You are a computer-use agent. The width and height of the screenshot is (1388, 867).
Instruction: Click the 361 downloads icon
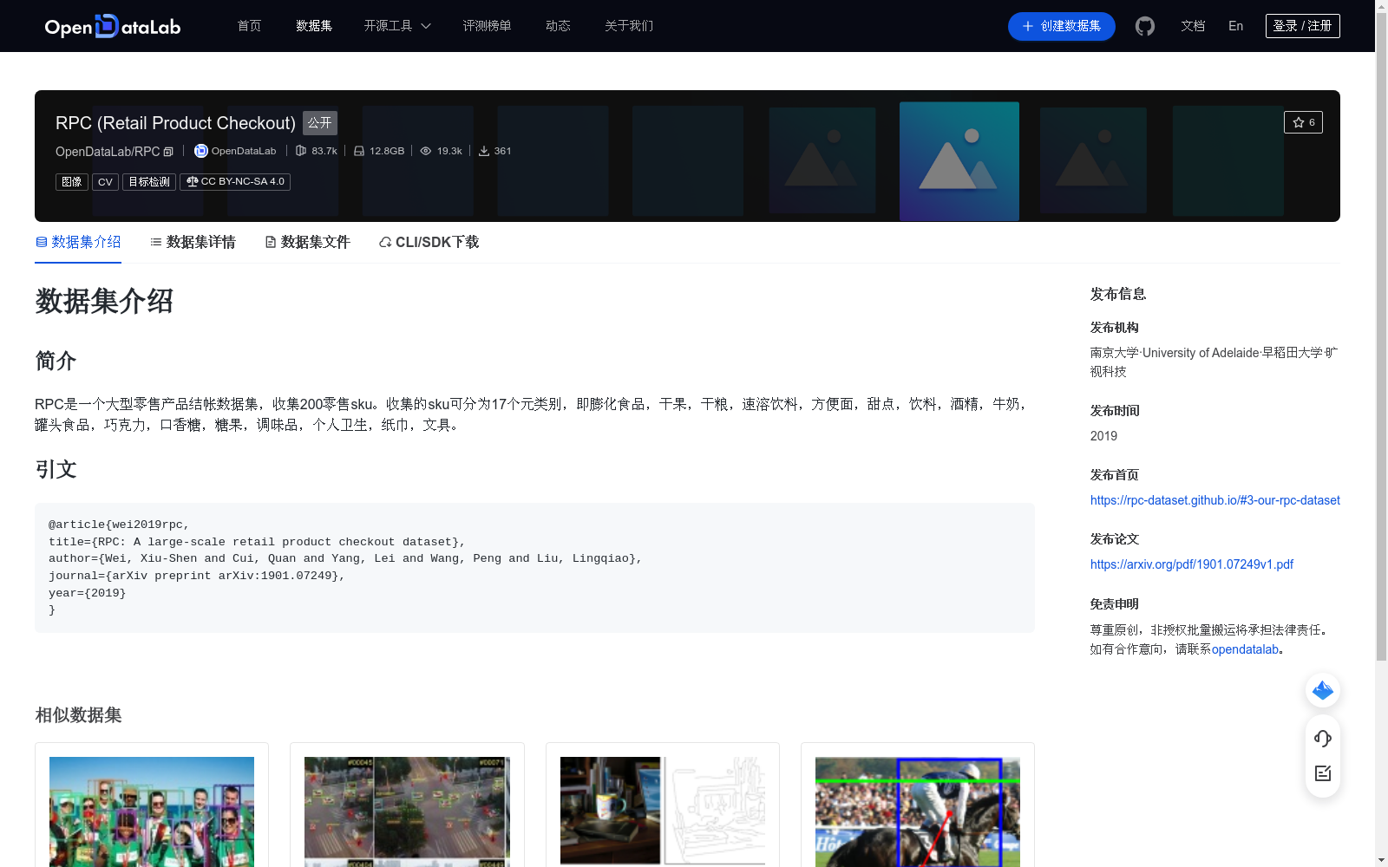[x=484, y=151]
